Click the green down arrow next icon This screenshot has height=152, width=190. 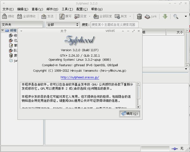point(165,16)
